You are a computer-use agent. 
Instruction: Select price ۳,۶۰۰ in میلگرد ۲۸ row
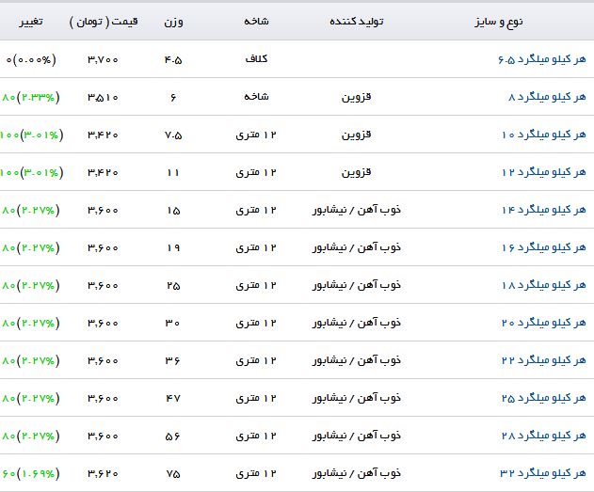pyautogui.click(x=103, y=436)
